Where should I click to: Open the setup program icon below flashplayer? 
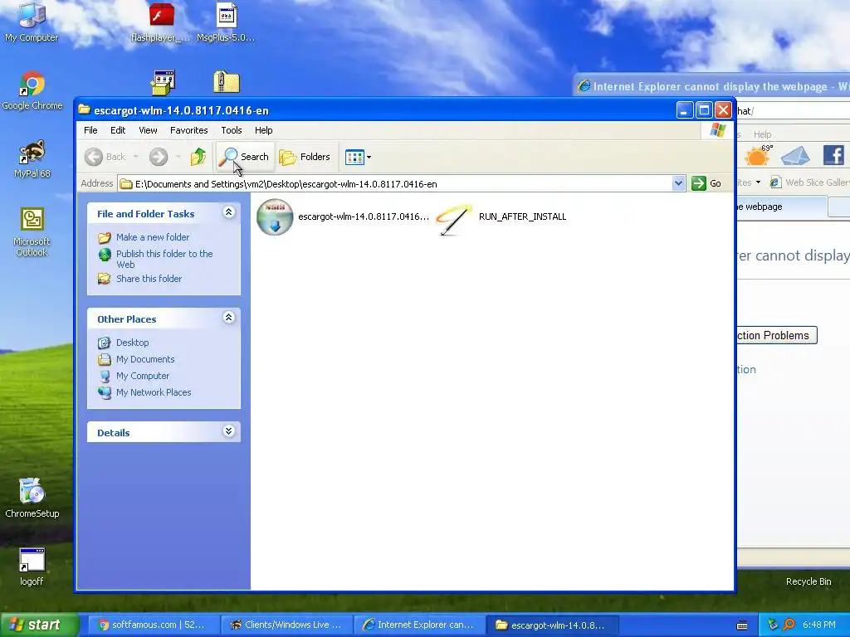163,82
